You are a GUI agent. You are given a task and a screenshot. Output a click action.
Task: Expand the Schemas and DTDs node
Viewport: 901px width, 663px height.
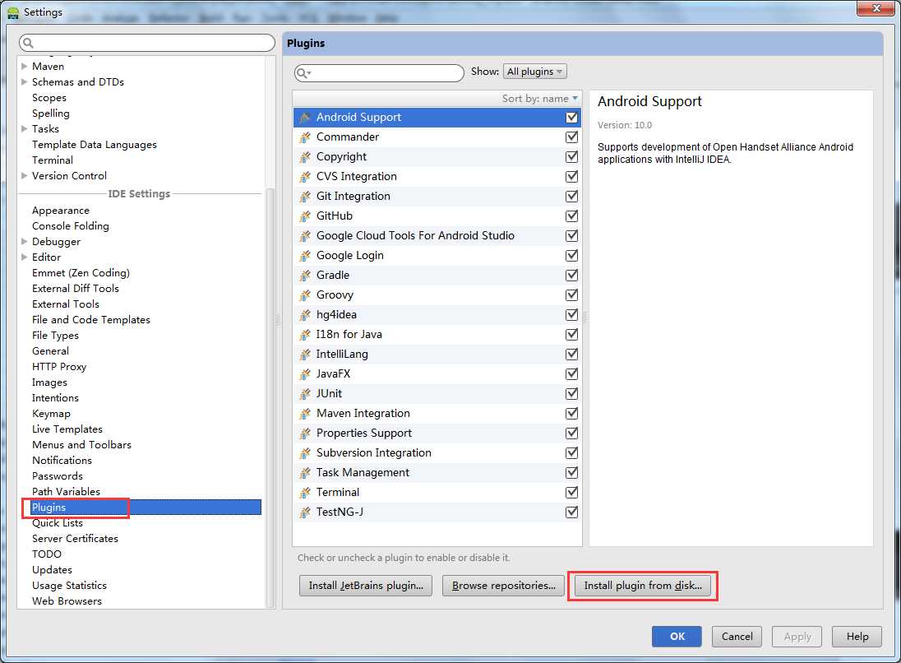coord(24,81)
